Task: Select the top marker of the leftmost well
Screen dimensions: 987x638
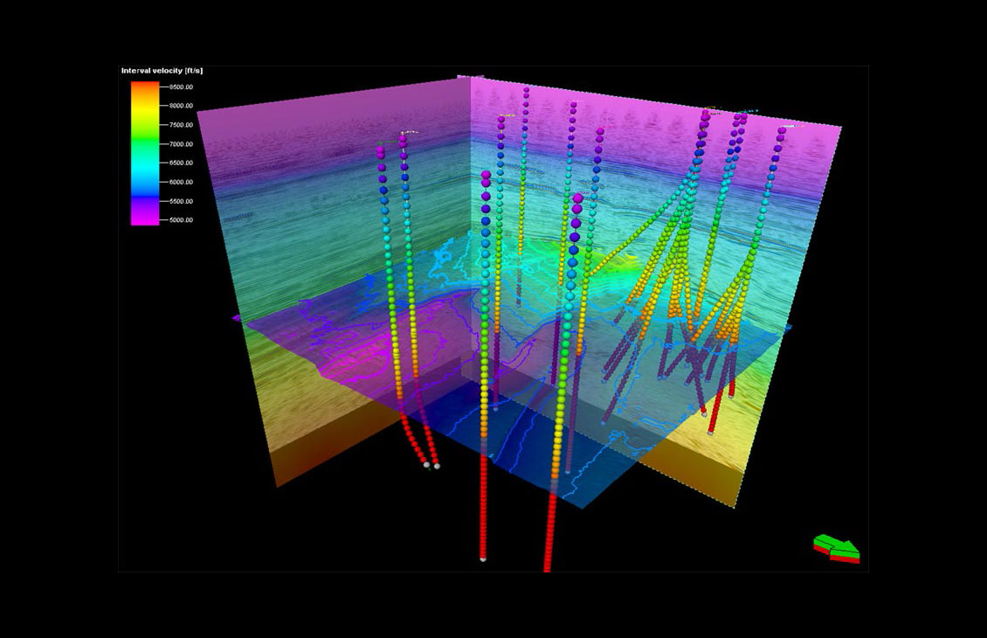Action: click(381, 152)
